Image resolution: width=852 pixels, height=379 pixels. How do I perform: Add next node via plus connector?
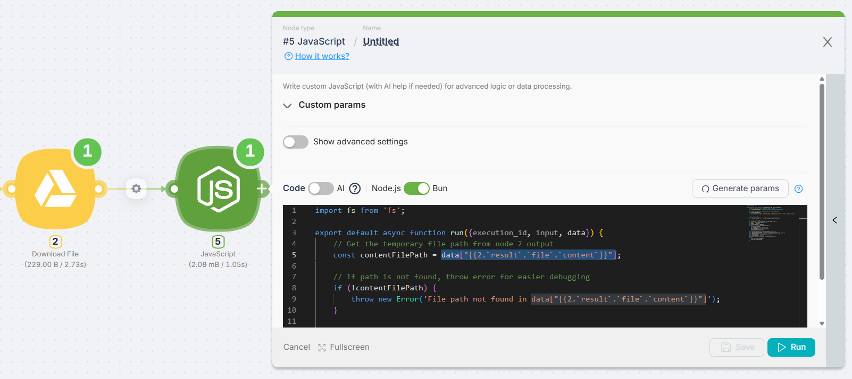[x=262, y=188]
